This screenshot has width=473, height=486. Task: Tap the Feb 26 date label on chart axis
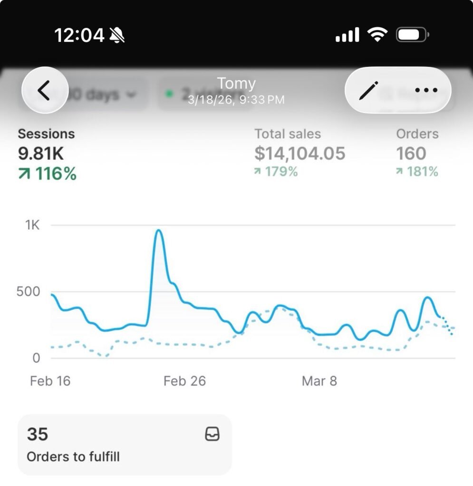tap(184, 381)
